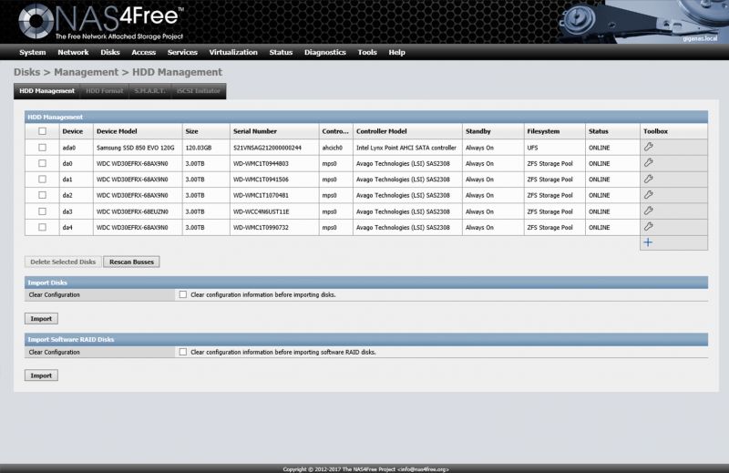Open the Tools menu
Image resolution: width=729 pixels, height=473 pixels.
pyautogui.click(x=367, y=52)
